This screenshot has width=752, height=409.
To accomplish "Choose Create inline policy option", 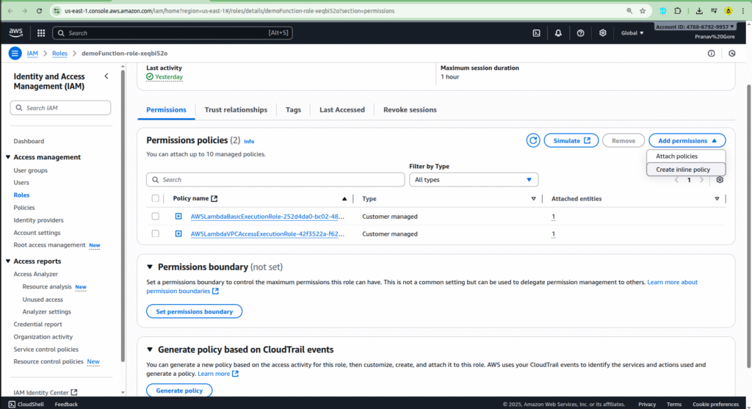I will (x=686, y=170).
